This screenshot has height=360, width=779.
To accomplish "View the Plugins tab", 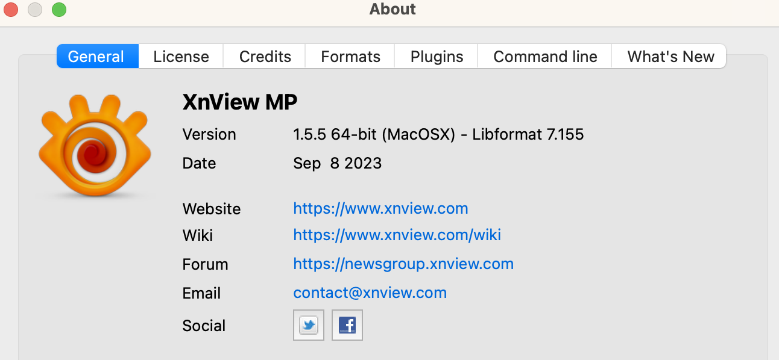I will (x=437, y=57).
